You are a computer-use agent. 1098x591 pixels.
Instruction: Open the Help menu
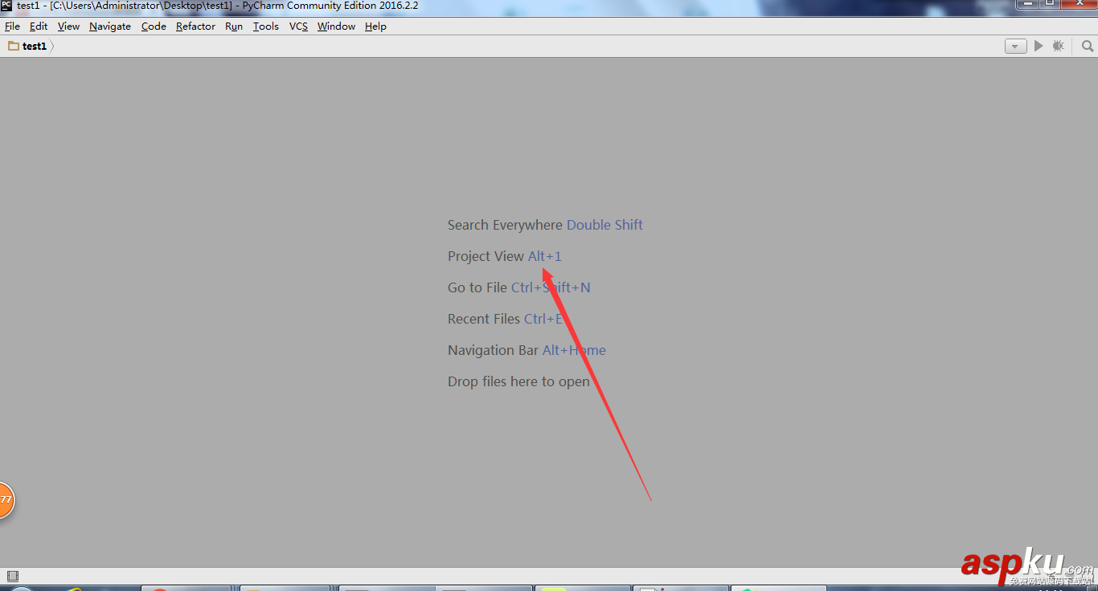coord(375,26)
